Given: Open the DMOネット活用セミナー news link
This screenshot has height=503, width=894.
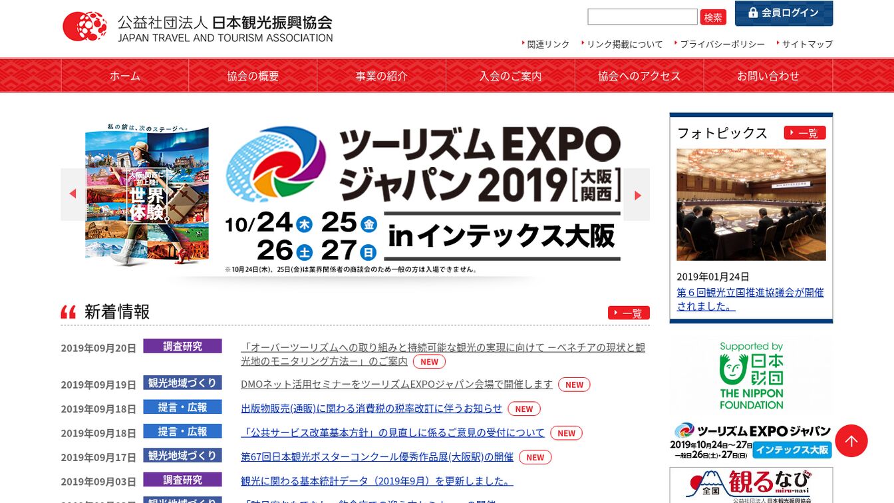Looking at the screenshot, I should coord(396,384).
